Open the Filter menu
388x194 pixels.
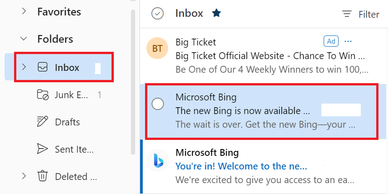pos(360,14)
